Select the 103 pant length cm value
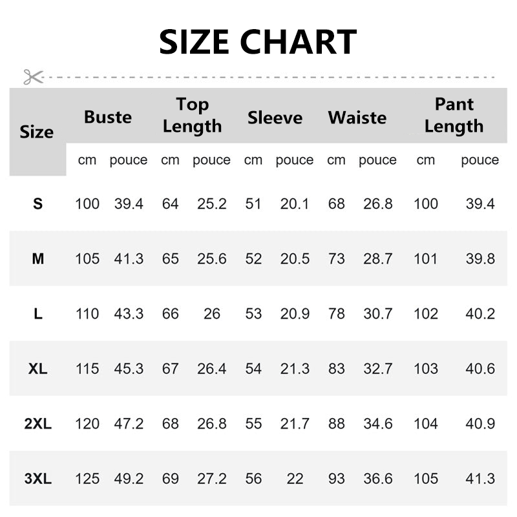 (426, 368)
